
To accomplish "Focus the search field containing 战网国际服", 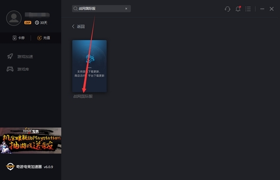I will tap(101, 8).
